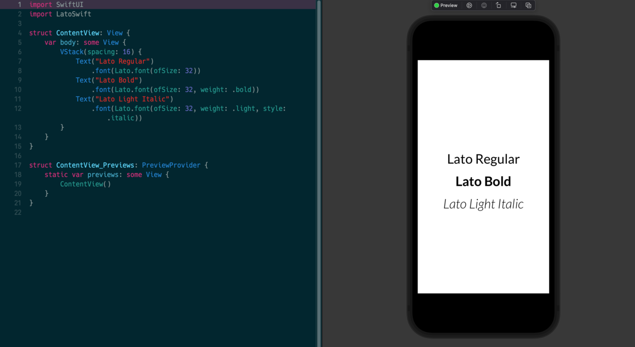The height and width of the screenshot is (347, 635).
Task: Click "struct ContentView: View {" code line
Action: [79, 33]
